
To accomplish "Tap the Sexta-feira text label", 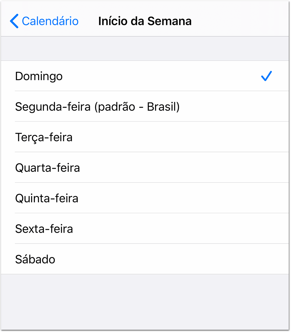I will (44, 229).
